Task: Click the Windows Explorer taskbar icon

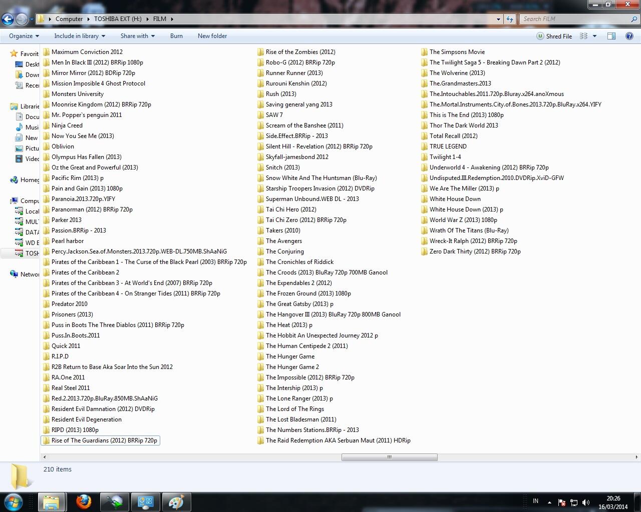Action: [x=52, y=502]
